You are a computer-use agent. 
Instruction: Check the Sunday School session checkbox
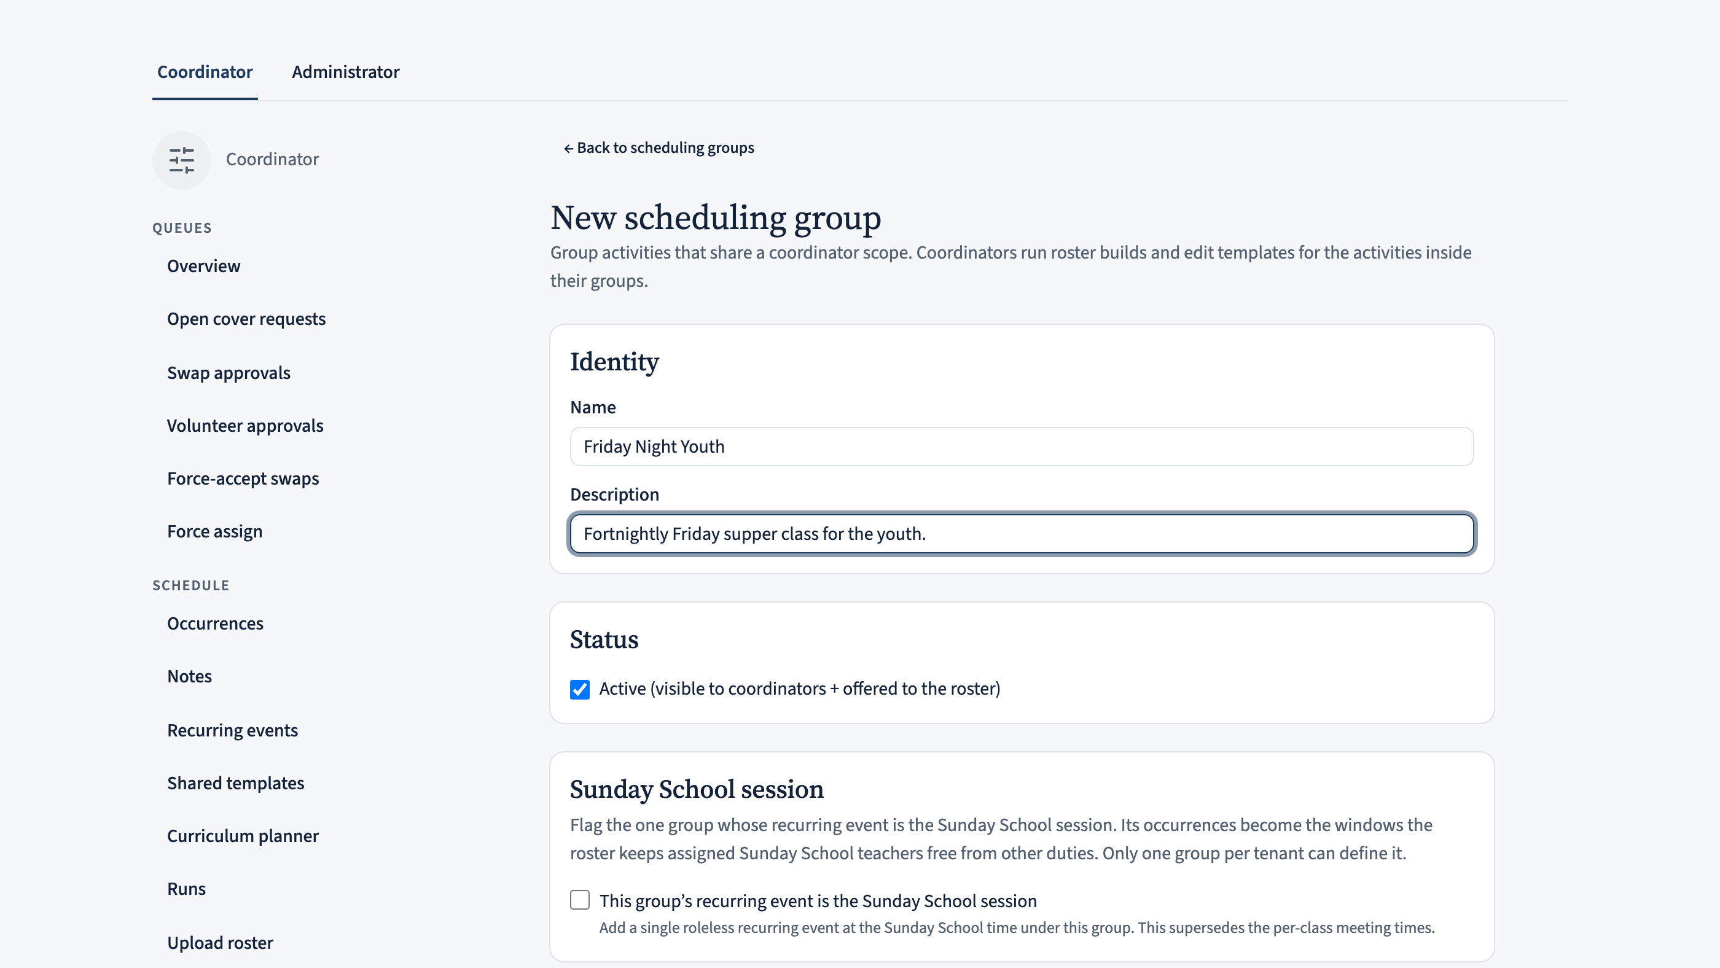(x=579, y=900)
